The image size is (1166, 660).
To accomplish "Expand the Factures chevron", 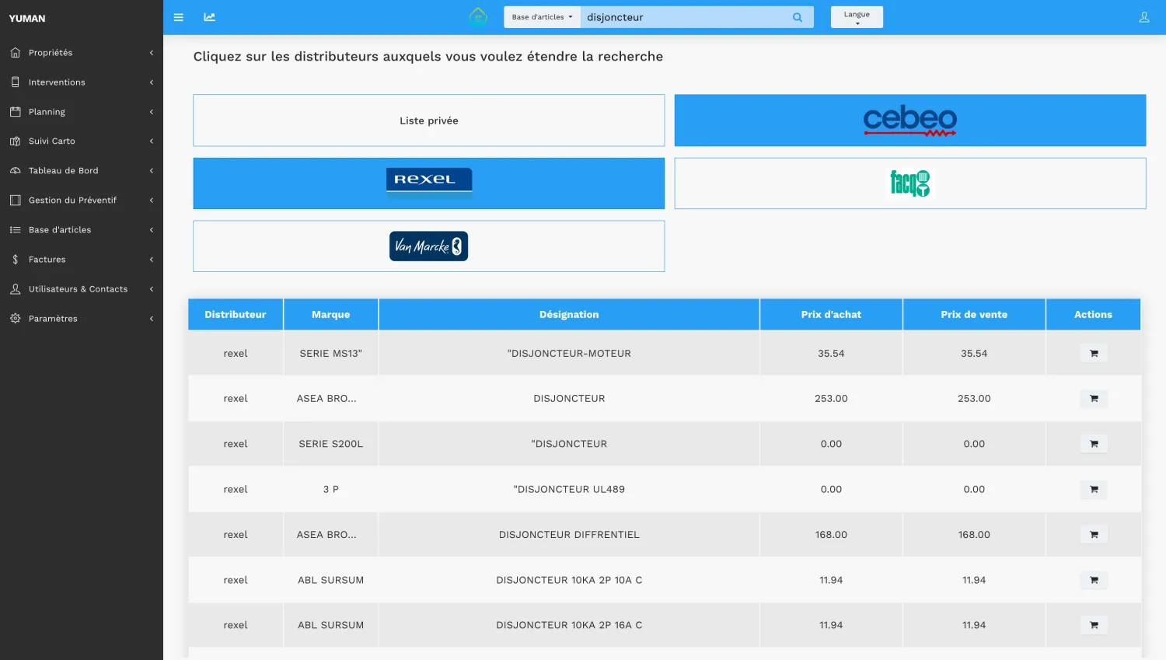I will coord(152,260).
